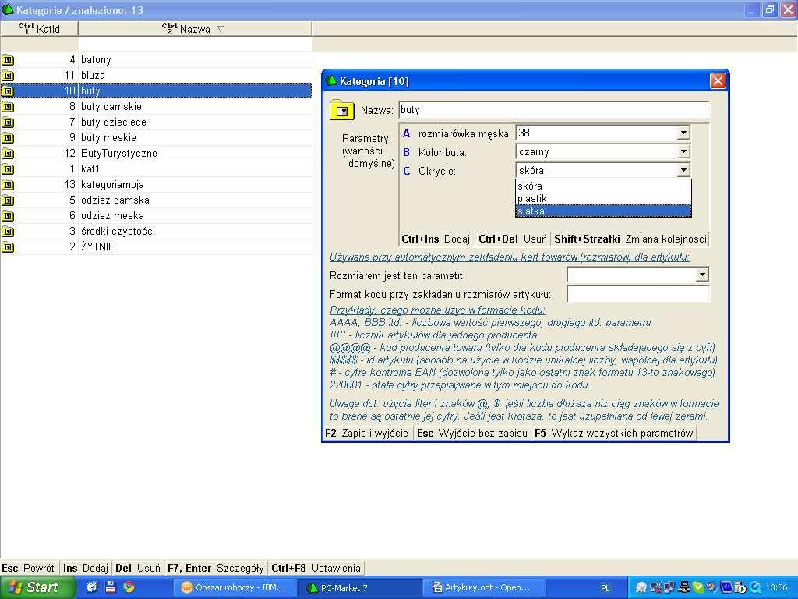The height and width of the screenshot is (599, 798).
Task: Select the 'buty damskie' row
Action: (x=156, y=107)
